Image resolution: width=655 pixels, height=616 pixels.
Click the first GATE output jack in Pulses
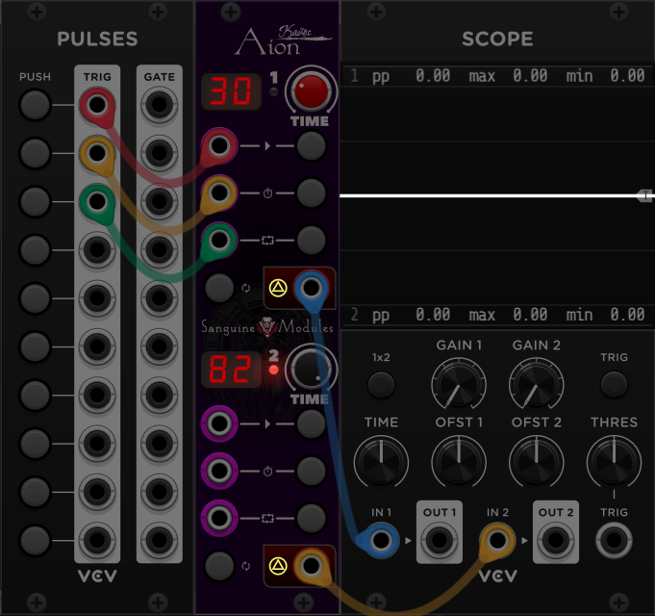(x=157, y=103)
